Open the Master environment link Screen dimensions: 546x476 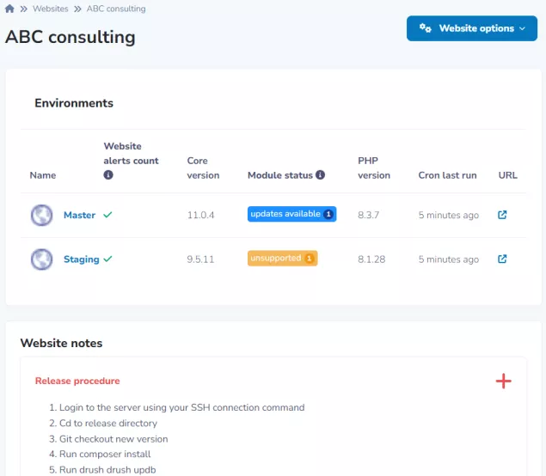tap(79, 216)
